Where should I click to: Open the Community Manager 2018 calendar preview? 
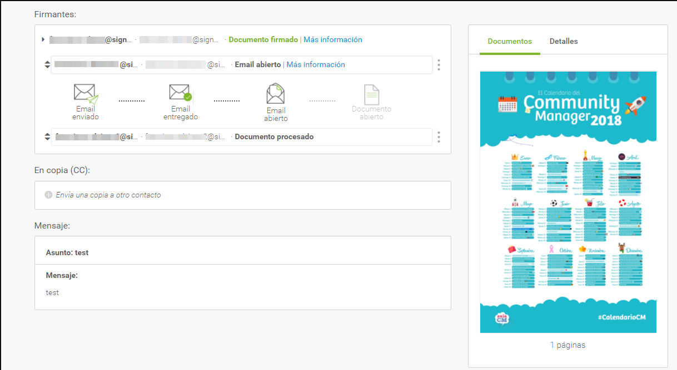[568, 202]
